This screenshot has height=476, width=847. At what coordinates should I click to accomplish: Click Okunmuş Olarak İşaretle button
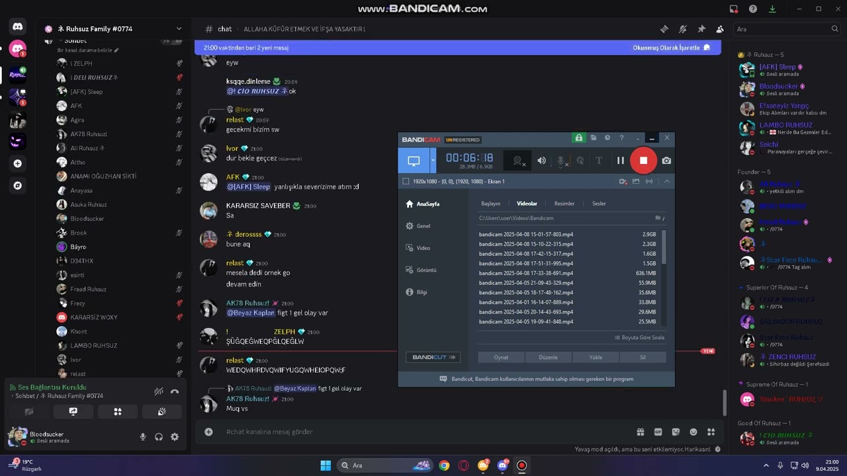(672, 48)
